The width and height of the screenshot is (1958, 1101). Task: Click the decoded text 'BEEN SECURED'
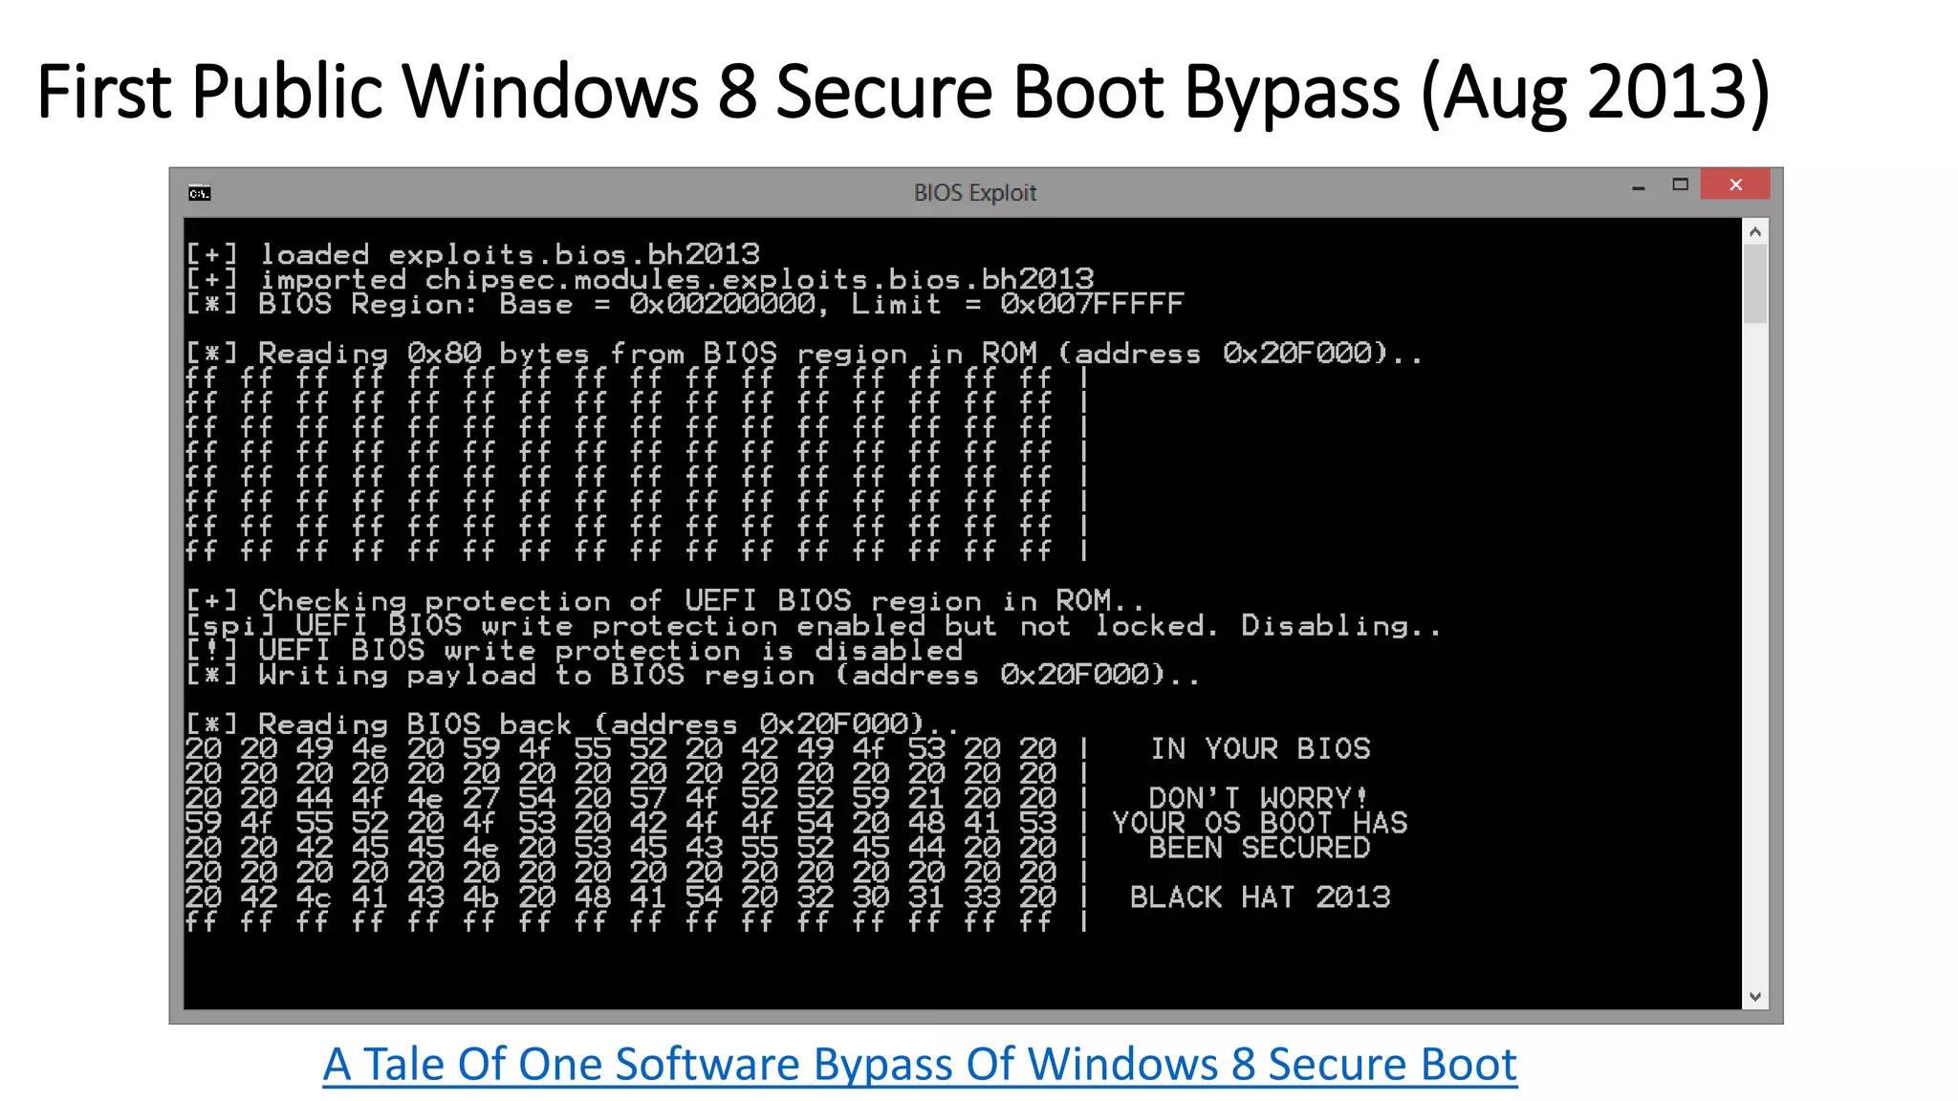pos(1259,848)
